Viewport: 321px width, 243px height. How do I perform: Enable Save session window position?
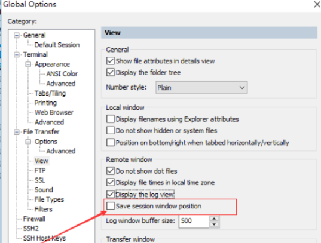pyautogui.click(x=111, y=206)
